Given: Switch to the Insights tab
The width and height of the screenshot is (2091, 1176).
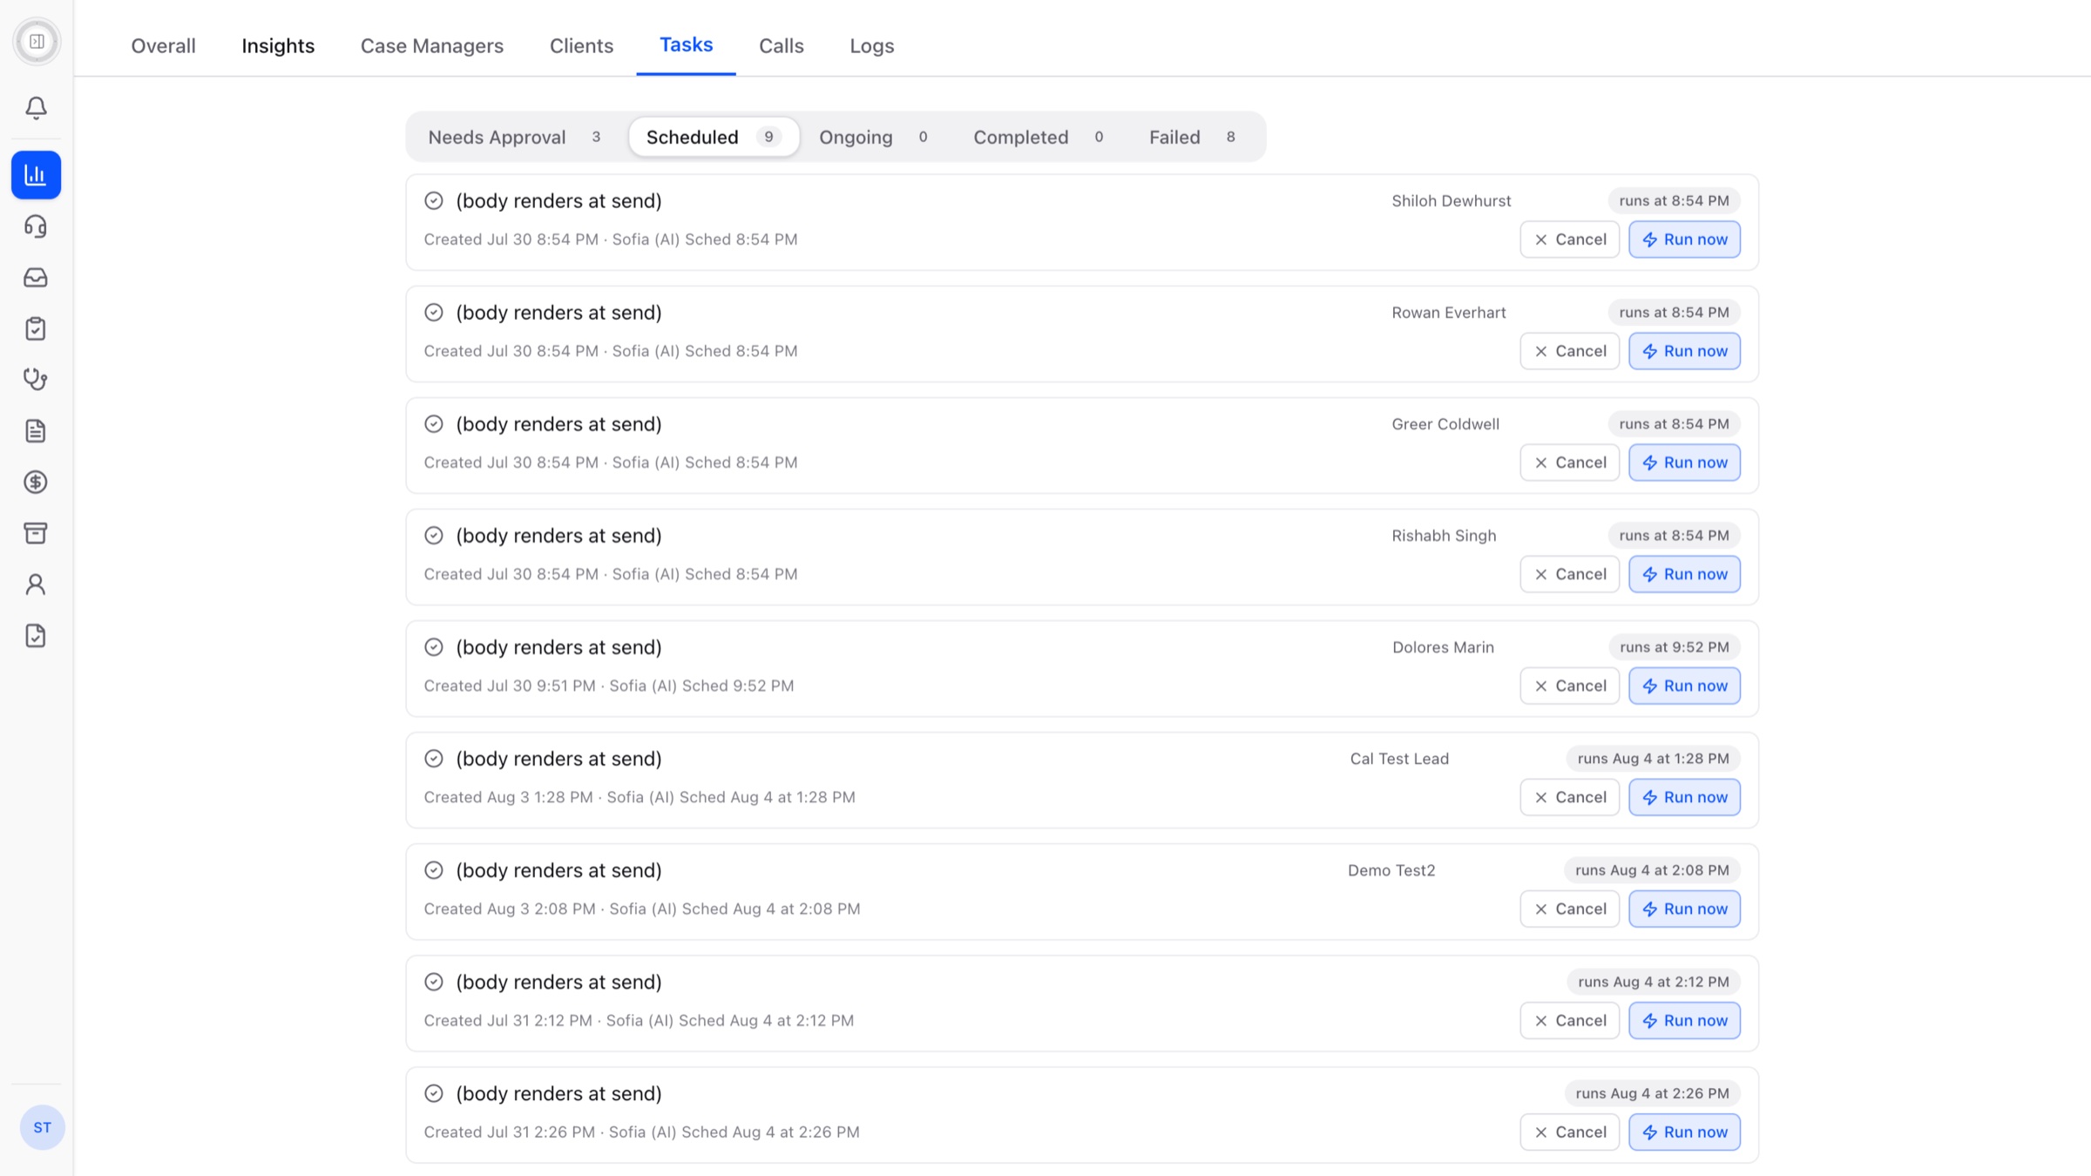Looking at the screenshot, I should pos(278,45).
